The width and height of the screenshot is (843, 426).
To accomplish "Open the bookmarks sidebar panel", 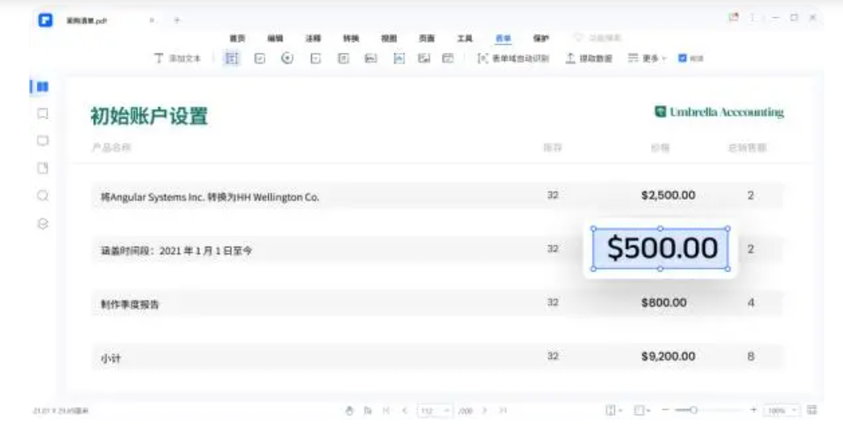I will click(43, 113).
